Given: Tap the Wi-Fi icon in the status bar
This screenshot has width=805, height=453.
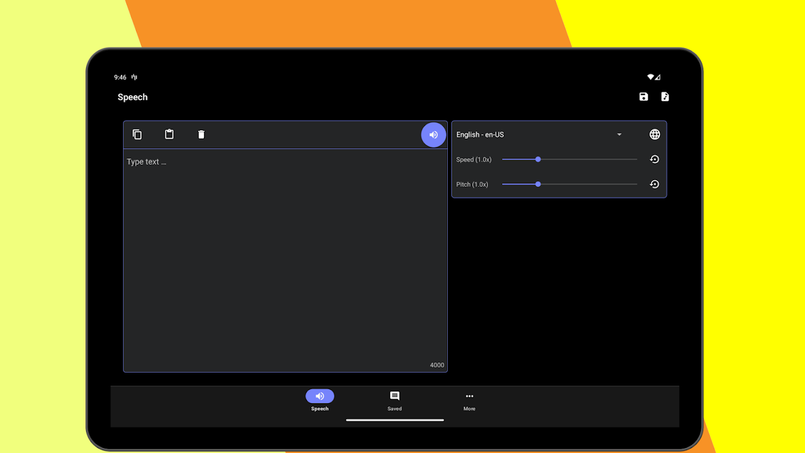Looking at the screenshot, I should [x=651, y=77].
